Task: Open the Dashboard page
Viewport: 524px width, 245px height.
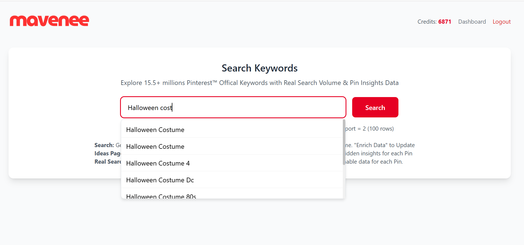Action: click(472, 22)
